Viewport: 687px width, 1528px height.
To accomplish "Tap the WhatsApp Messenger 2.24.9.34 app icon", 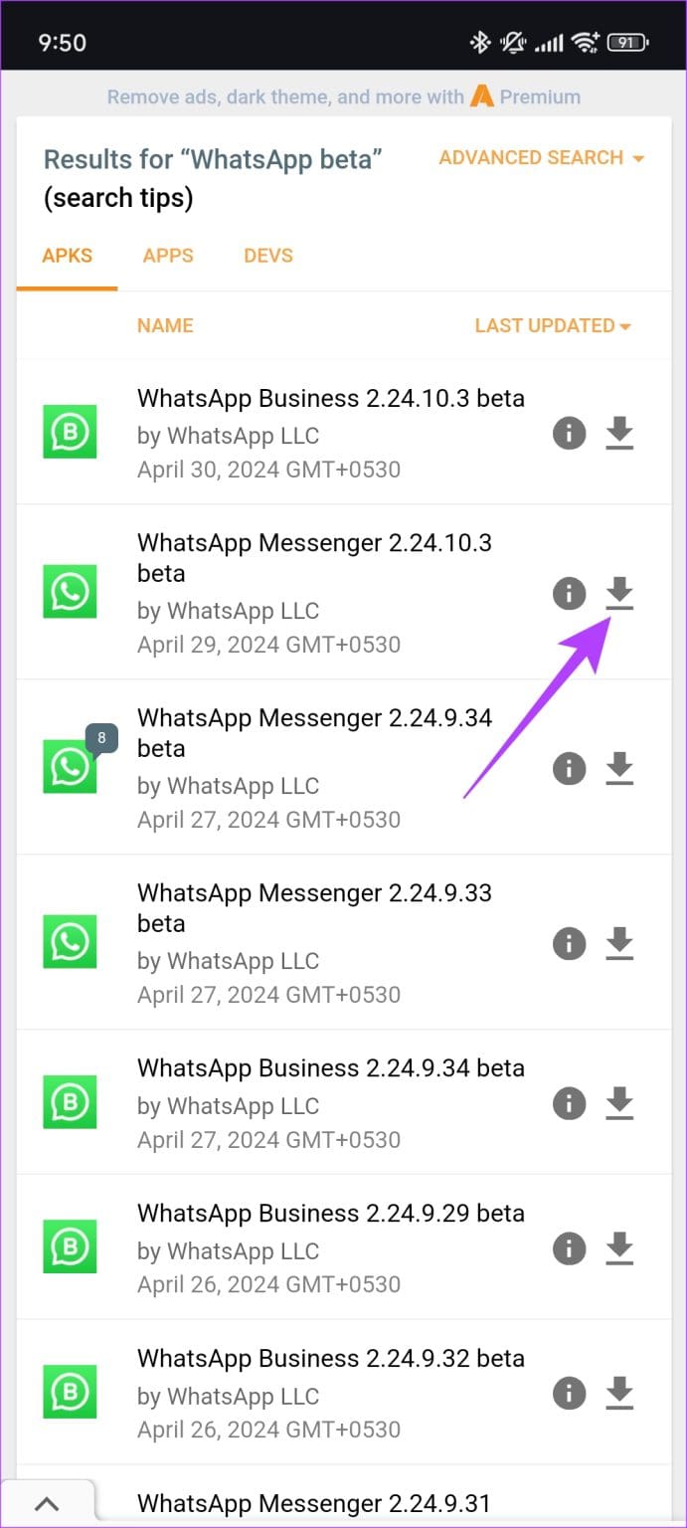I will coord(69,767).
